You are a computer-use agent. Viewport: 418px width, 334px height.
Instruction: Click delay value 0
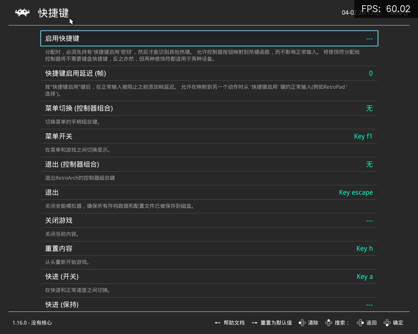(371, 74)
